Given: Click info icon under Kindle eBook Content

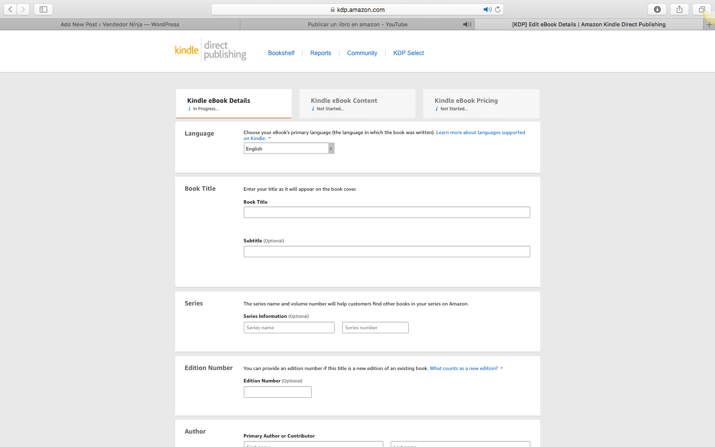Looking at the screenshot, I should pyautogui.click(x=313, y=109).
